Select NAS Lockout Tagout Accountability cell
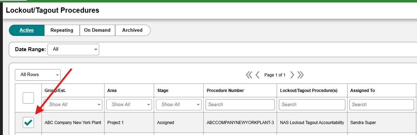This screenshot has width=417, height=135. pos(312,123)
